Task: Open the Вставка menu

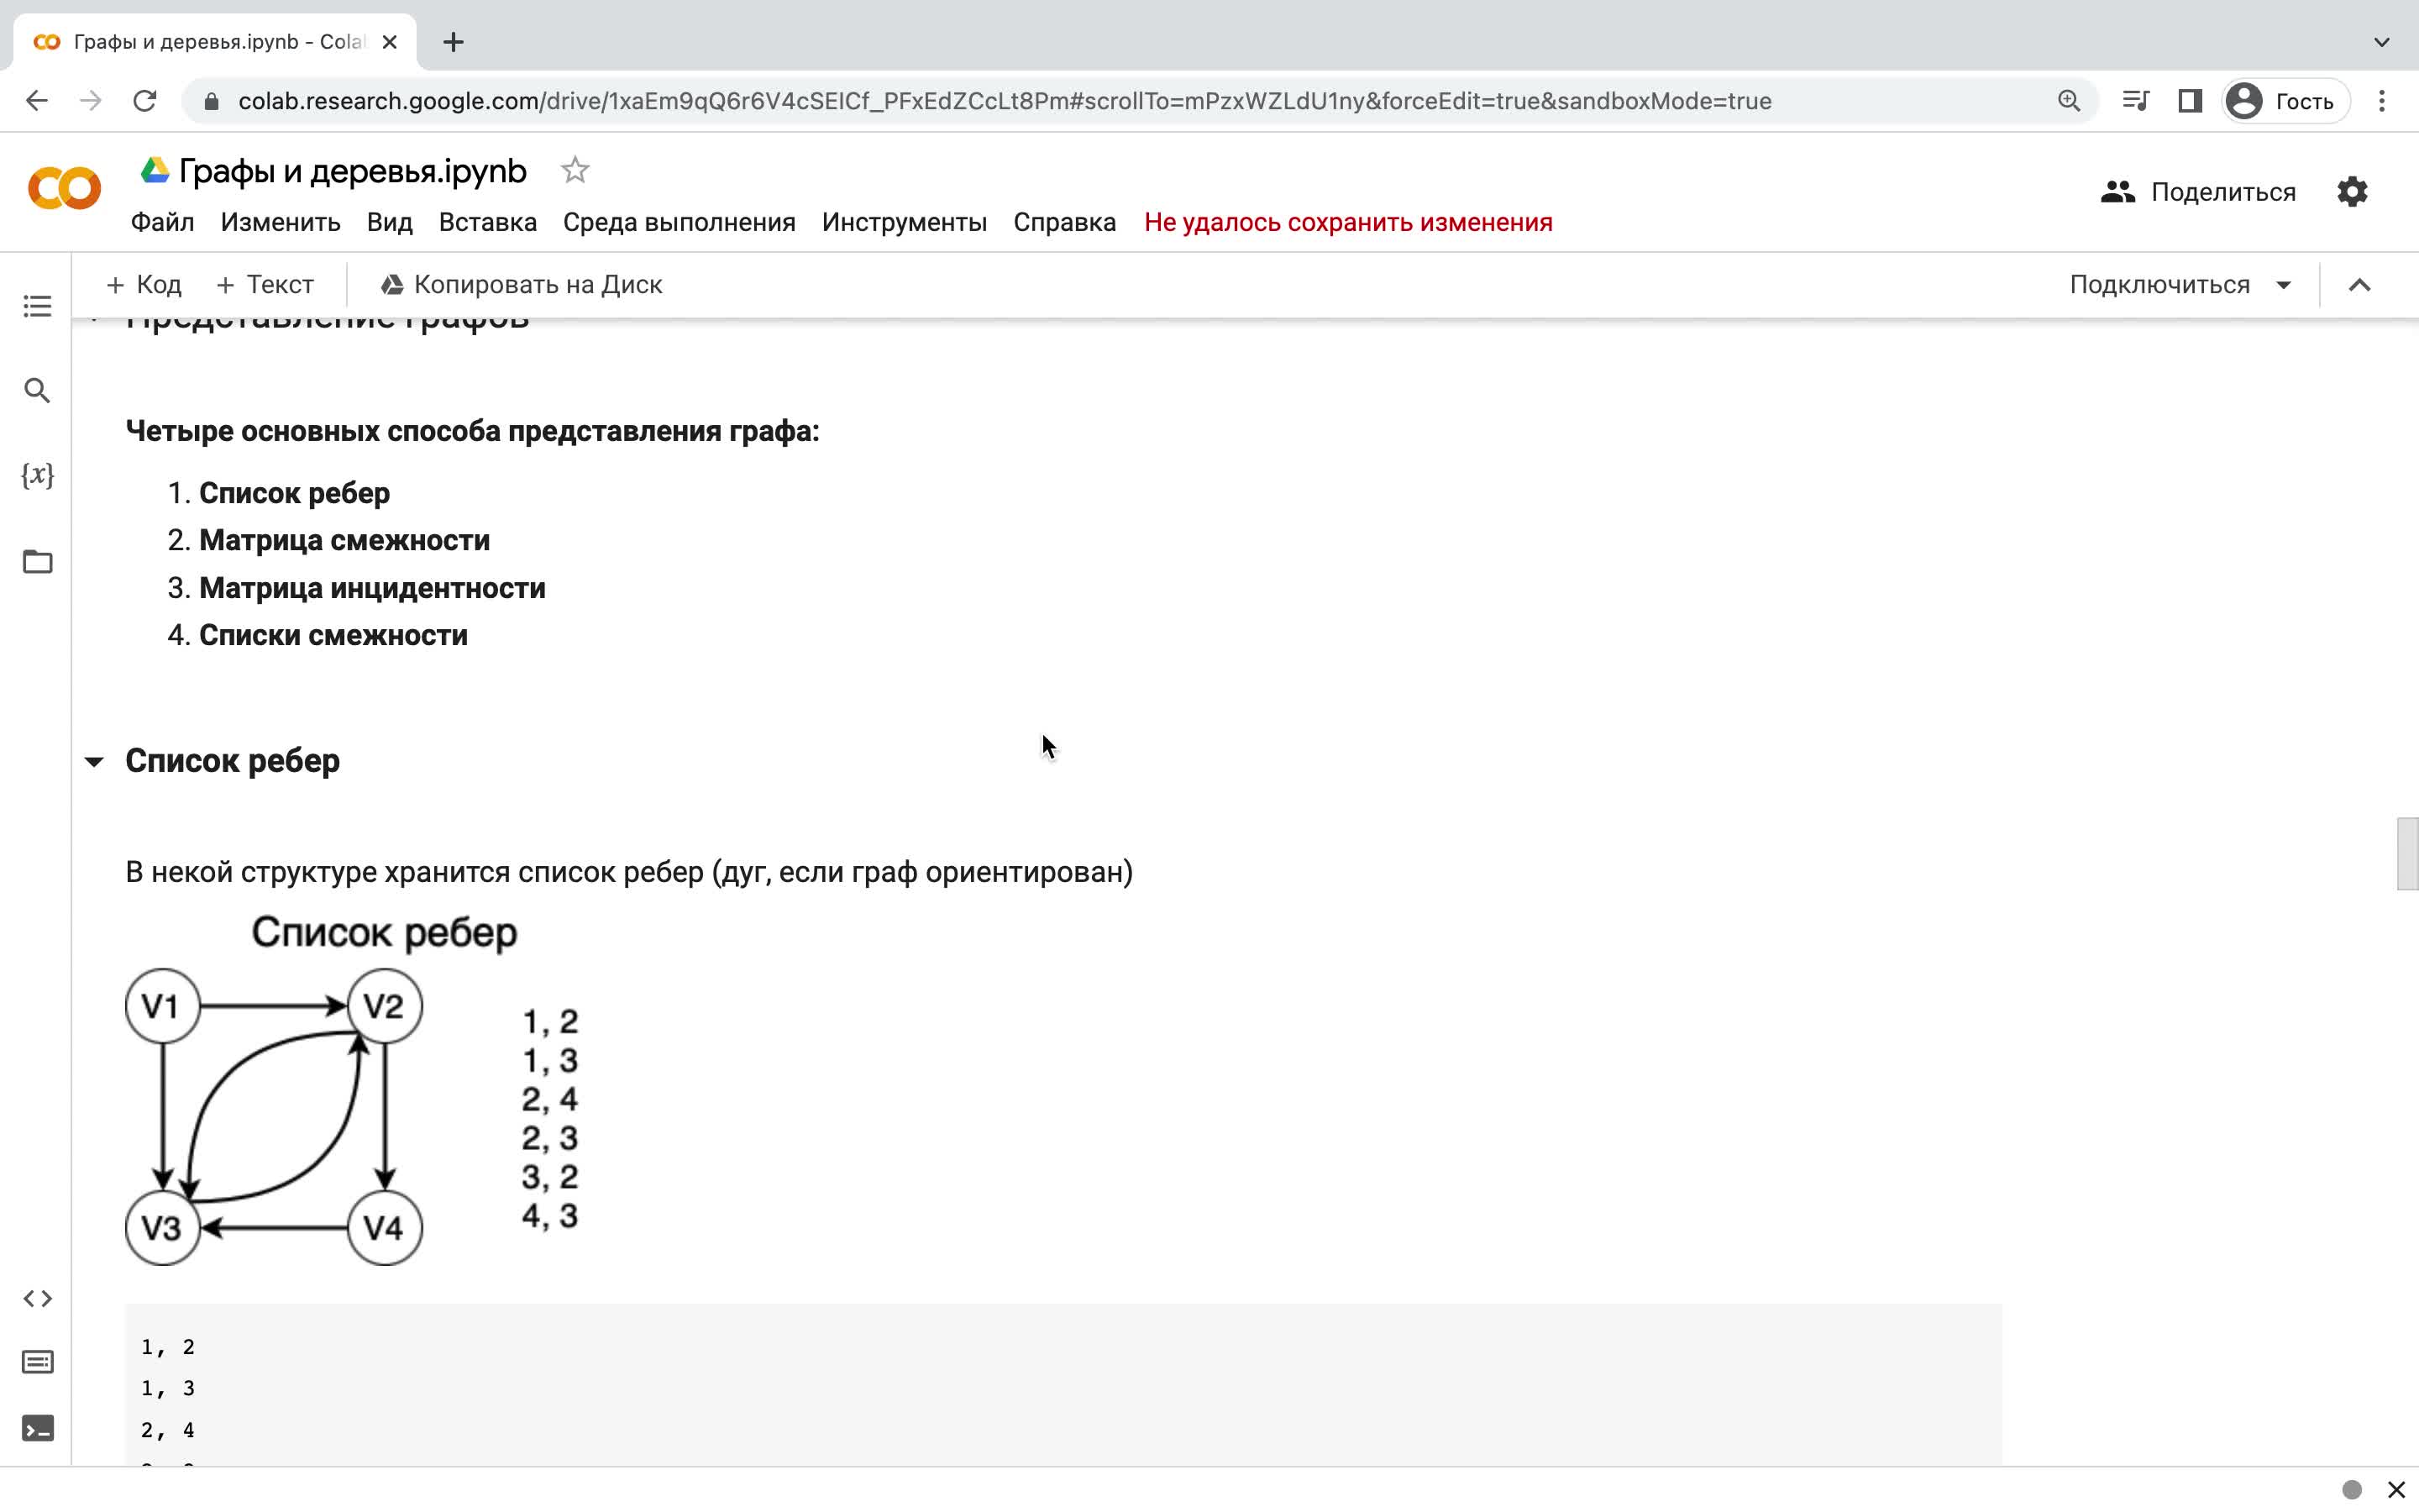Action: 488,222
